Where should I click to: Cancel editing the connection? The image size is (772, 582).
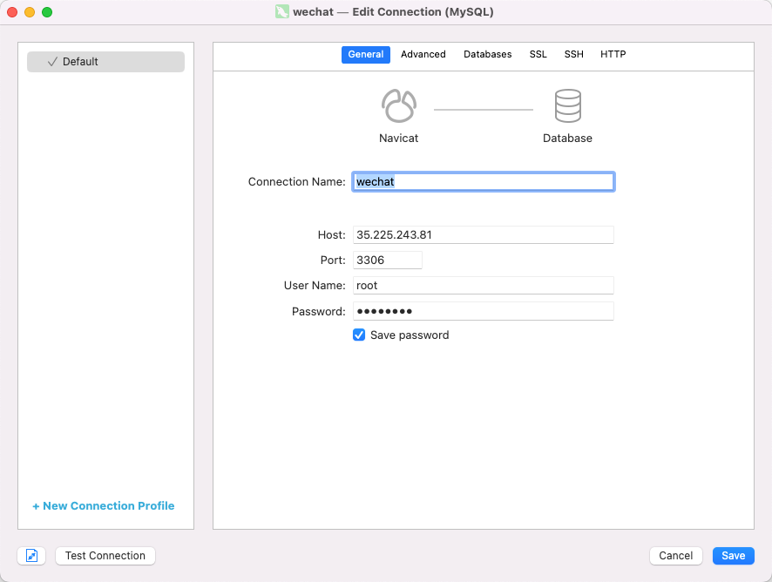(x=676, y=556)
